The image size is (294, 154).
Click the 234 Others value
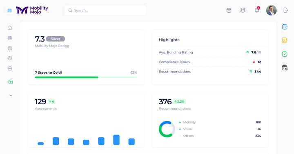258,136
